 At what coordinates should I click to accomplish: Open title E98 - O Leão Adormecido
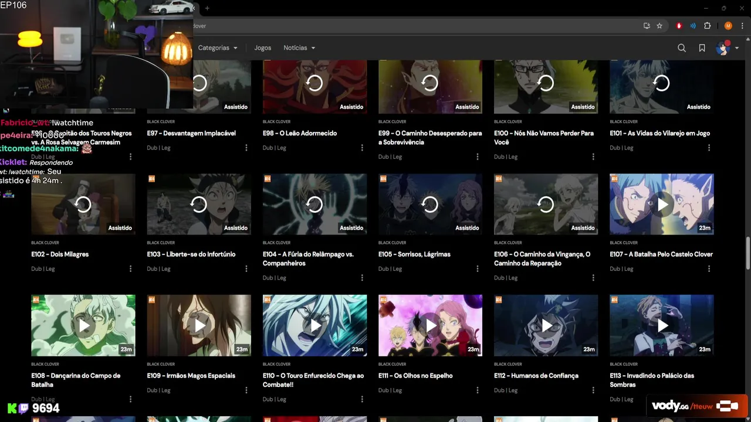click(x=300, y=133)
